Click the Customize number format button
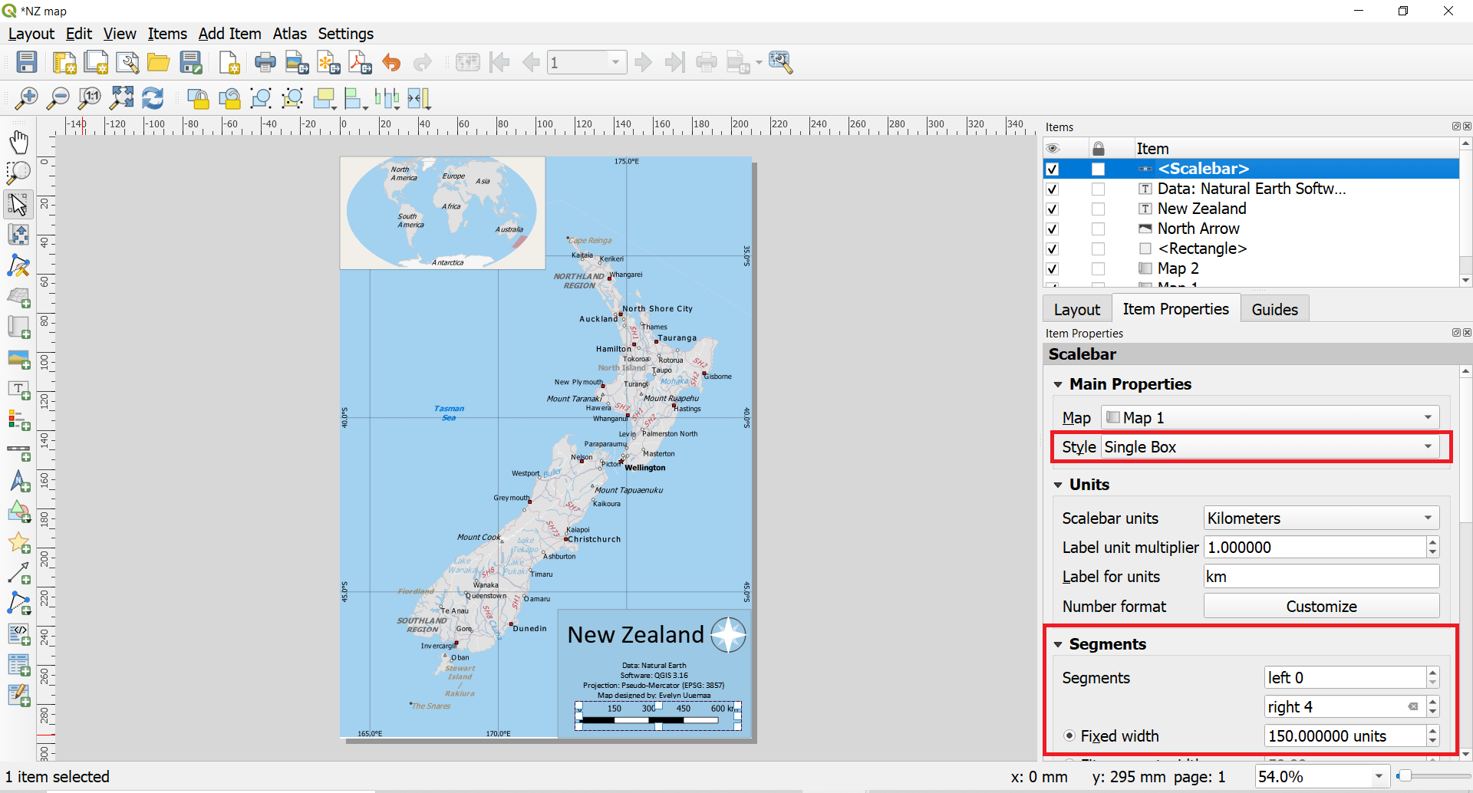This screenshot has width=1473, height=793. 1320,606
